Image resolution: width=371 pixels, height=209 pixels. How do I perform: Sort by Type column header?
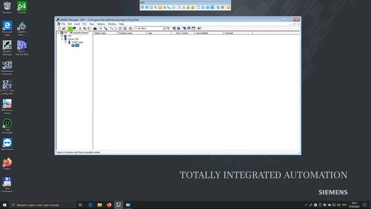point(158,33)
